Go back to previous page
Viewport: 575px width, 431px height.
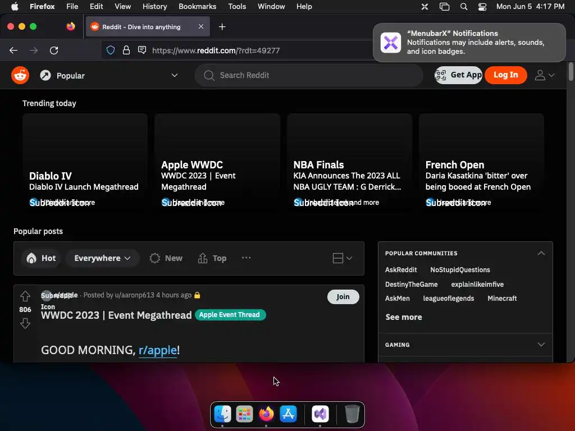pyautogui.click(x=13, y=50)
